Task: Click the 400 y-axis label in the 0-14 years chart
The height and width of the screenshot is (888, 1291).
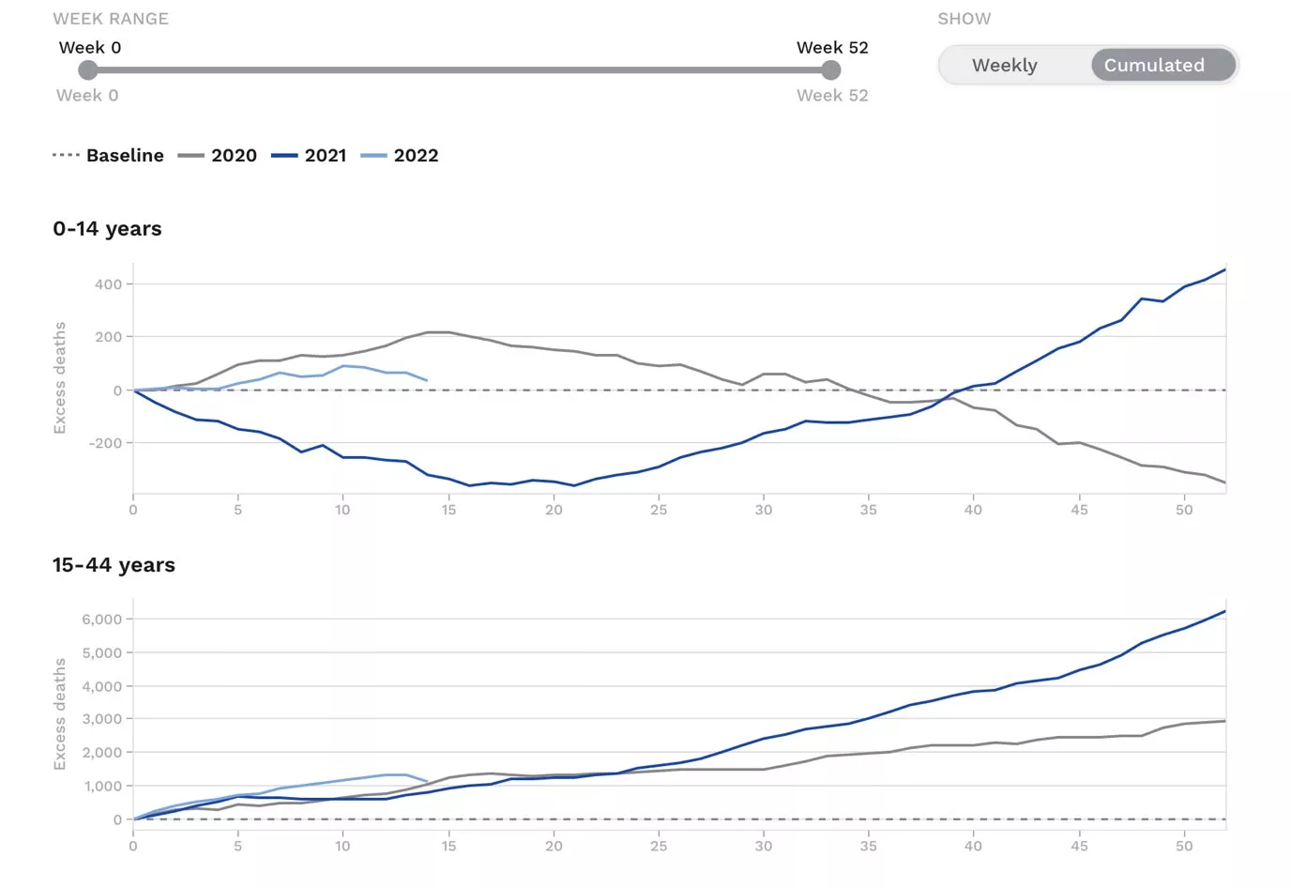Action: tap(108, 284)
